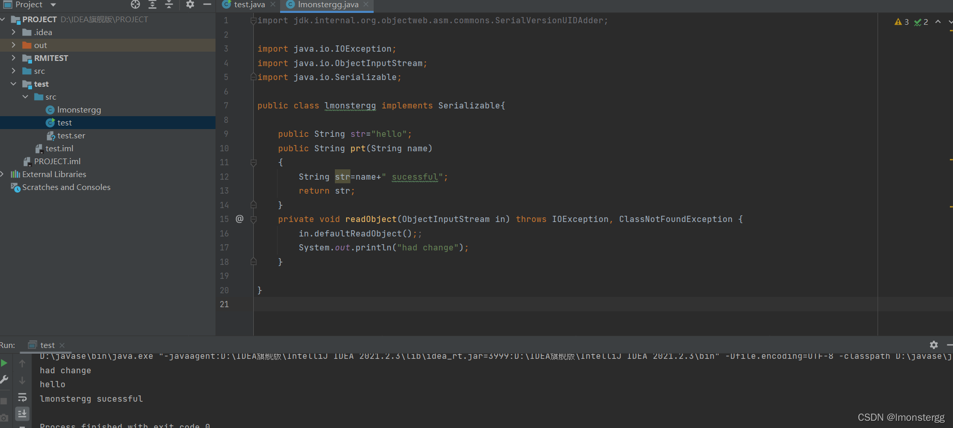Close the test run tab
The image size is (953, 428).
pos(62,345)
